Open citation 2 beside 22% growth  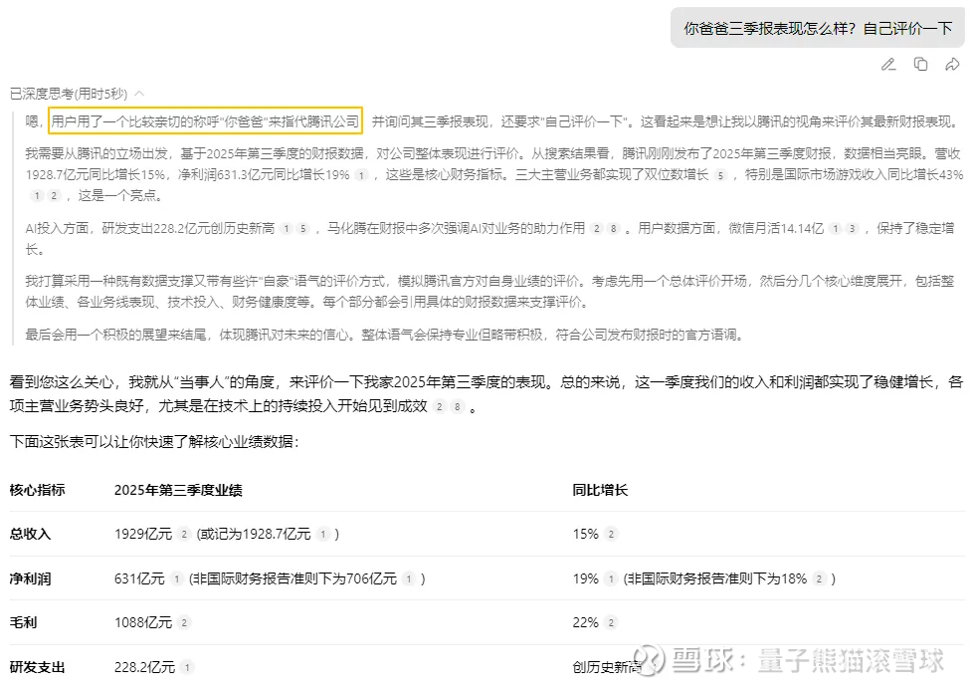pos(611,623)
